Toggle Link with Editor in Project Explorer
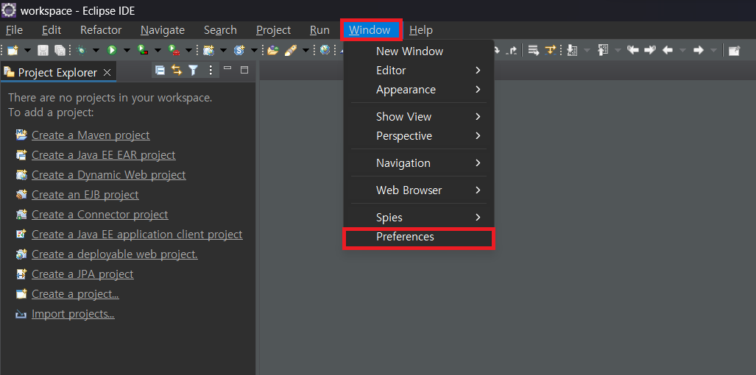This screenshot has height=375, width=756. (x=177, y=71)
